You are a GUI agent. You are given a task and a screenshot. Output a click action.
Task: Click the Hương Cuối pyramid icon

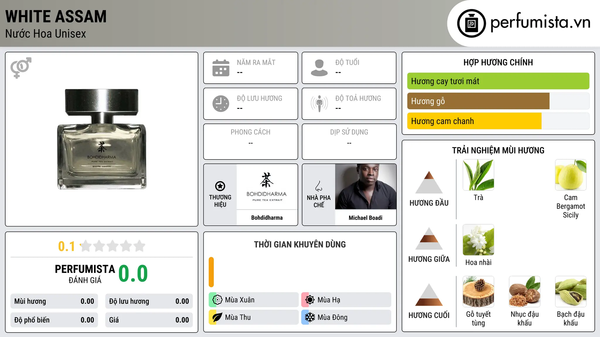tap(429, 295)
